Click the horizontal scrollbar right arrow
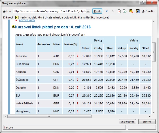 [x=150, y=116]
